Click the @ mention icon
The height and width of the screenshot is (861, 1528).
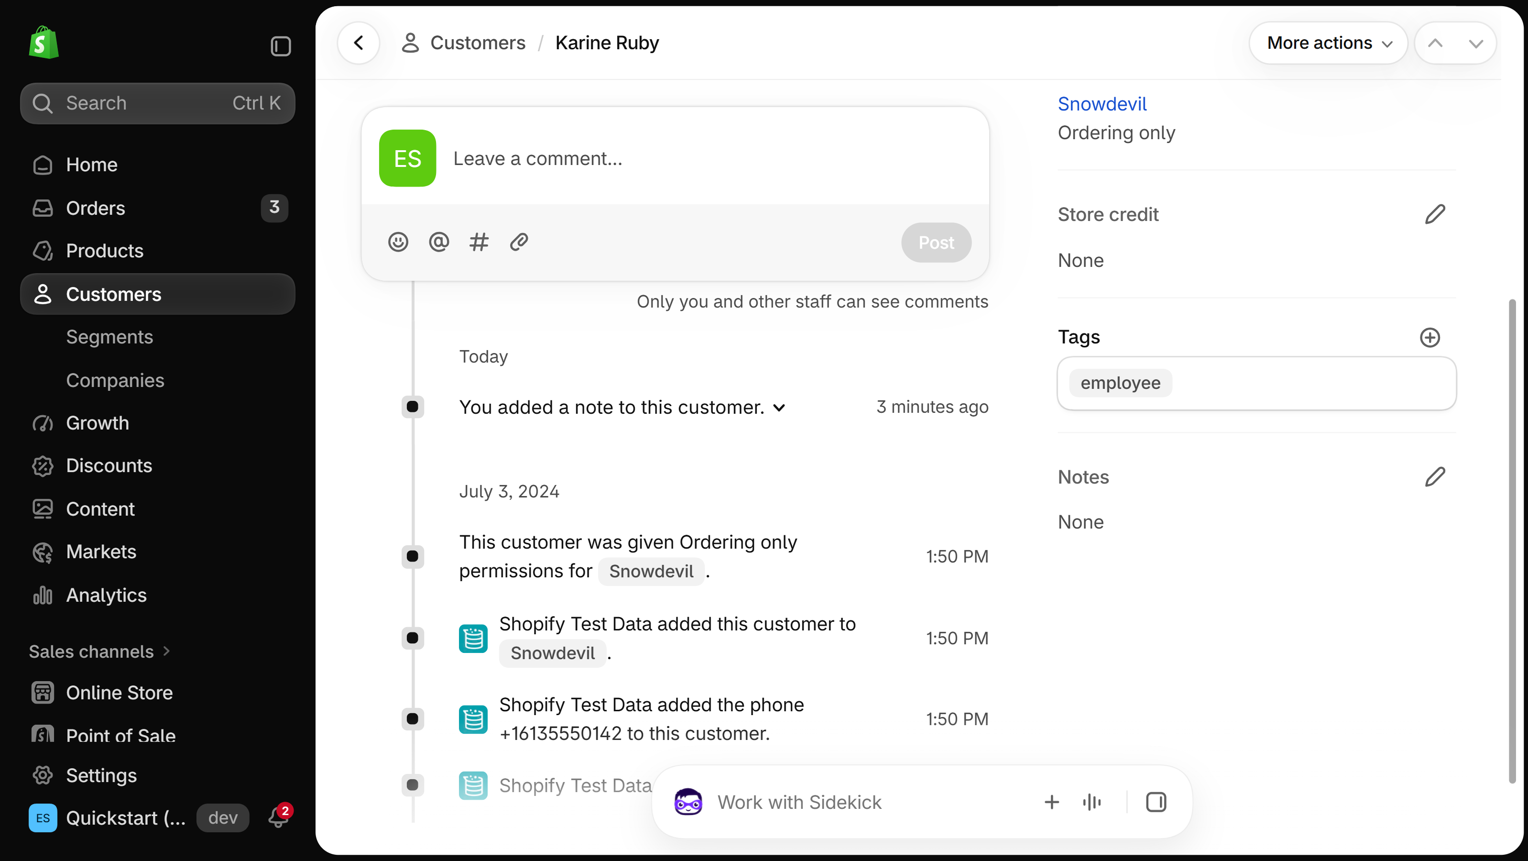tap(439, 242)
